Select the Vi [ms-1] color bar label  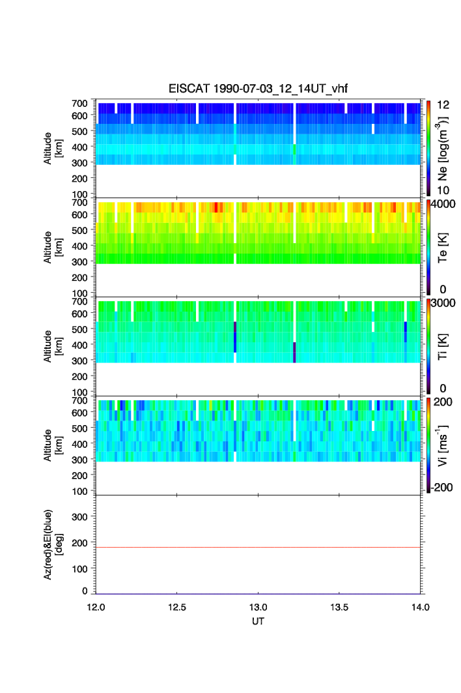pos(443,445)
